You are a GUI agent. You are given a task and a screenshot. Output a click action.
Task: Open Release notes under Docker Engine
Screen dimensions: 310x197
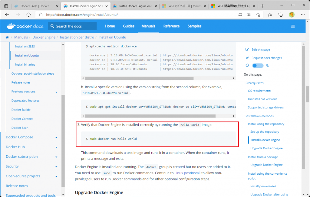click(x=21, y=82)
